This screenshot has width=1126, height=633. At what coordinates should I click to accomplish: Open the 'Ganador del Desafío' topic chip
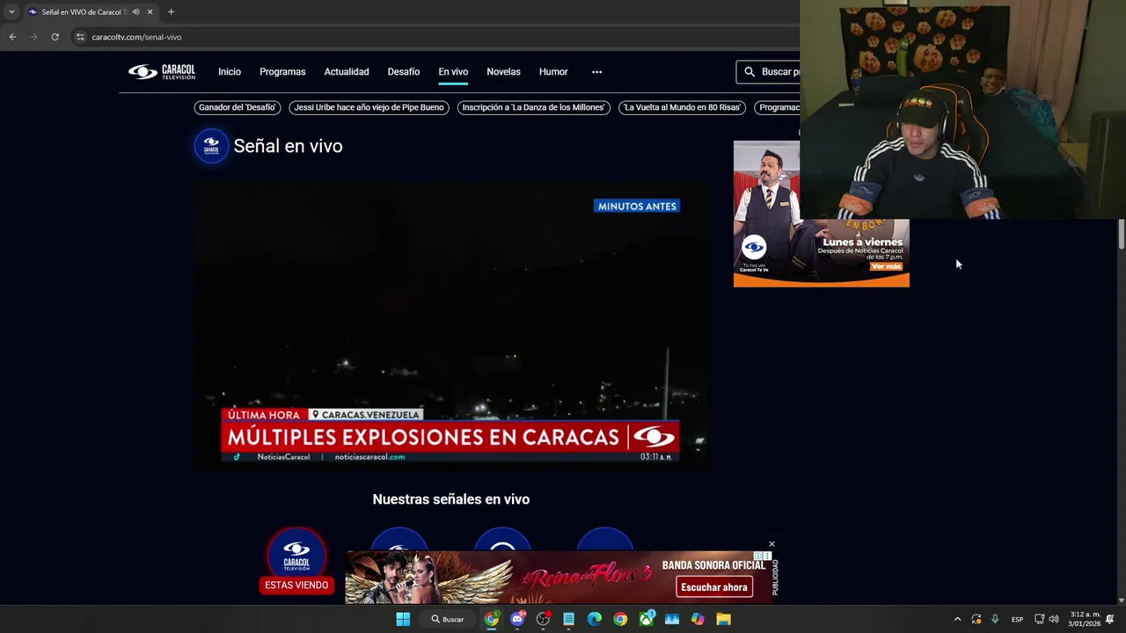pos(238,107)
